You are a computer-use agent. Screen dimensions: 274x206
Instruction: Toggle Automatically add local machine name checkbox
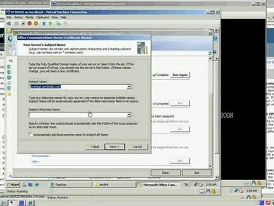31,134
